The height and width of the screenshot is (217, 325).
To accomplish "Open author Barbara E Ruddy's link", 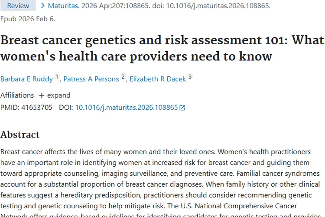I will click(x=26, y=79).
